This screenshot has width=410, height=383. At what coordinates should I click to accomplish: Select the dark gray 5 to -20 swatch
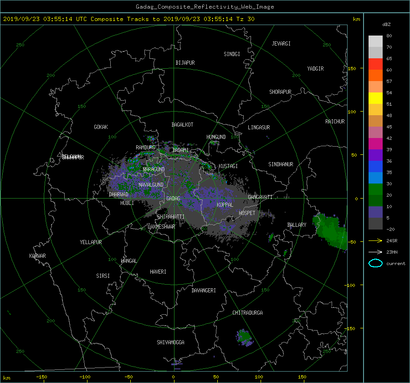tap(375, 223)
